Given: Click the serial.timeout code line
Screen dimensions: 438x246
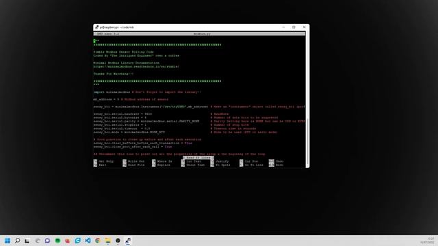Looking at the screenshot, I should (x=122, y=128).
